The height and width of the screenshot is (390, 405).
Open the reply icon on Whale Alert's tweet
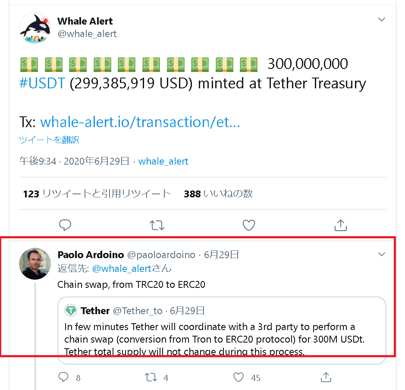point(65,225)
